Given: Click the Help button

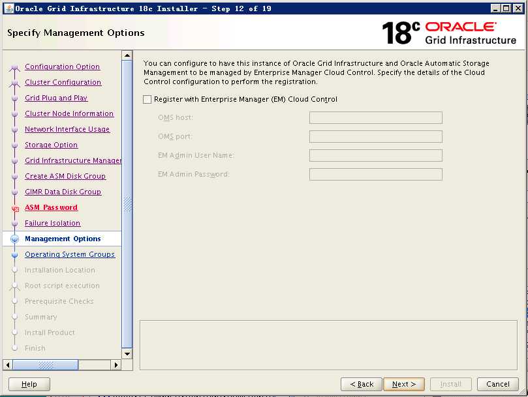Looking at the screenshot, I should pos(29,384).
